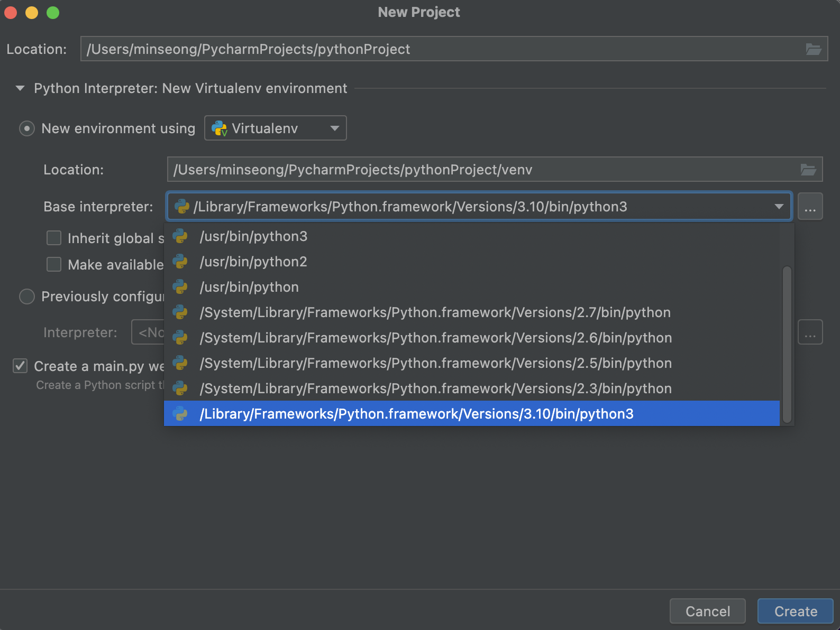Click Python icon beside /usr/bin/python3 entry
Image resolution: width=840 pixels, height=630 pixels.
tap(180, 236)
